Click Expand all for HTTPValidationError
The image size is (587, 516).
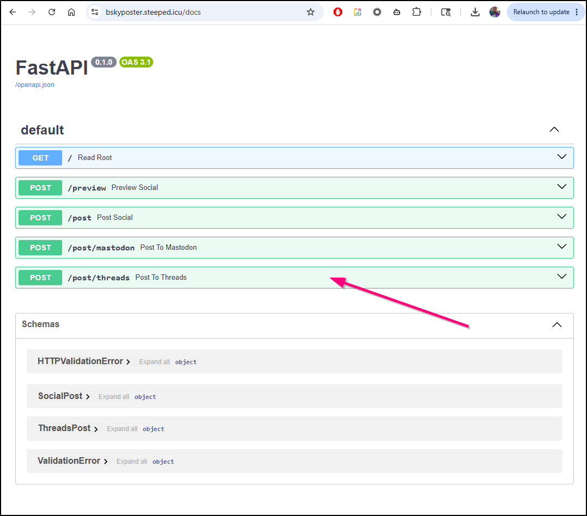[x=154, y=361]
